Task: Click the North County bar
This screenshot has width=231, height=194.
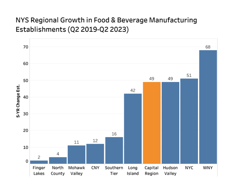Action: point(58,160)
